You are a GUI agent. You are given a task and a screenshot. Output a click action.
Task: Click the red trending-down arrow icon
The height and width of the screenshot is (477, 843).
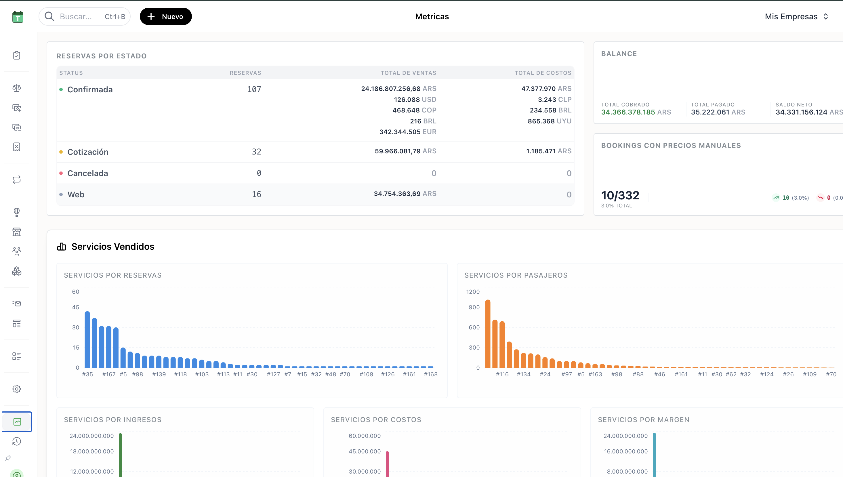[x=820, y=198]
